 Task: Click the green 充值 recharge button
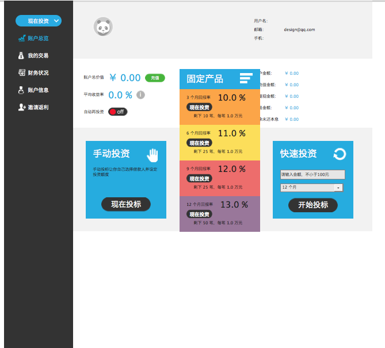155,78
